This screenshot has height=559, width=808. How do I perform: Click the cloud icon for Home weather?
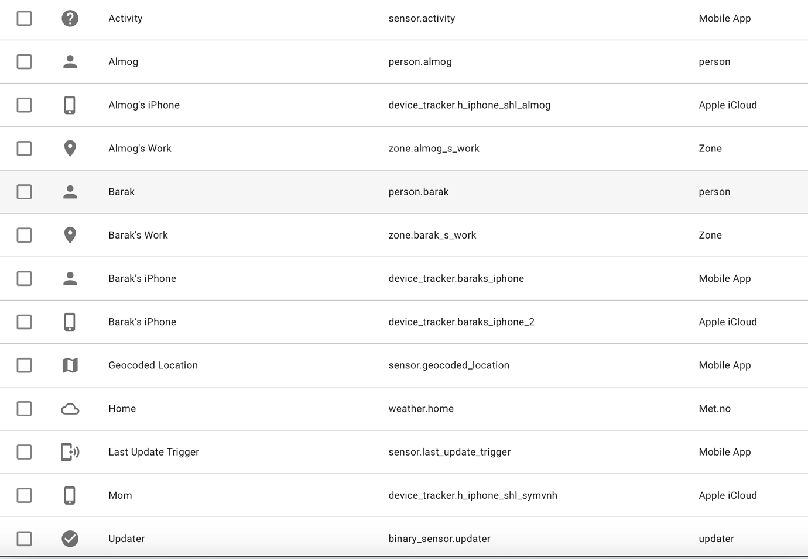coord(70,409)
